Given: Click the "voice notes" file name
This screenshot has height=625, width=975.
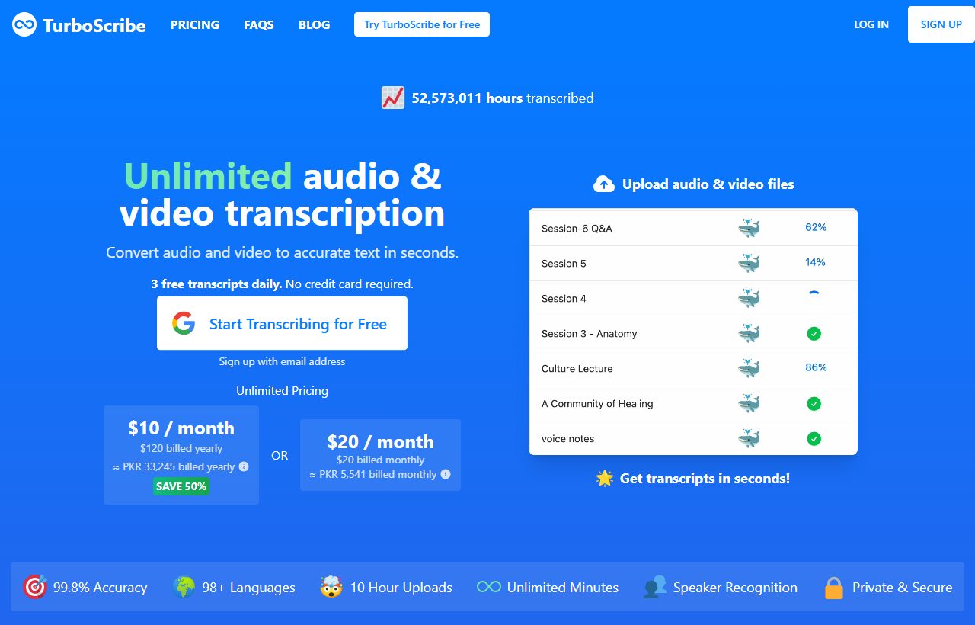Looking at the screenshot, I should 567,438.
